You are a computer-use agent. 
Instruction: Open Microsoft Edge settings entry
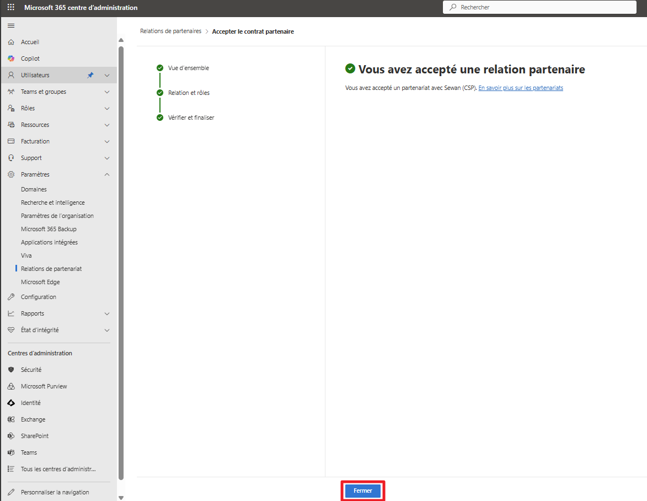coord(40,282)
